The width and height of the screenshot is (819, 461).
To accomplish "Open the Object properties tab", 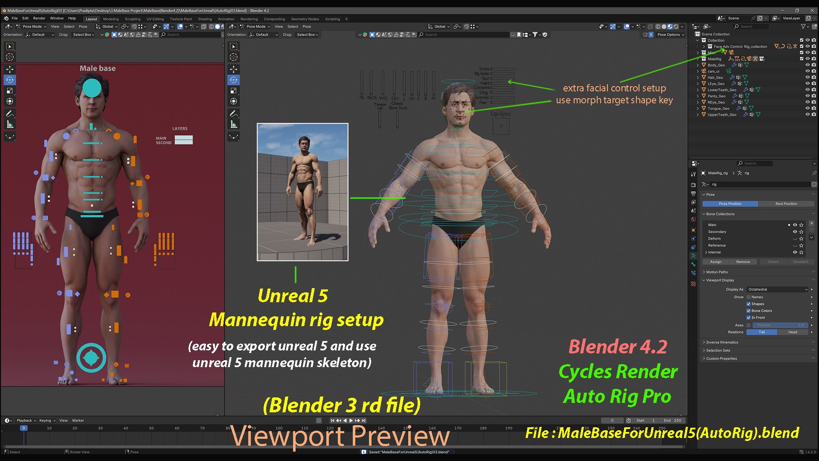I will [x=693, y=230].
